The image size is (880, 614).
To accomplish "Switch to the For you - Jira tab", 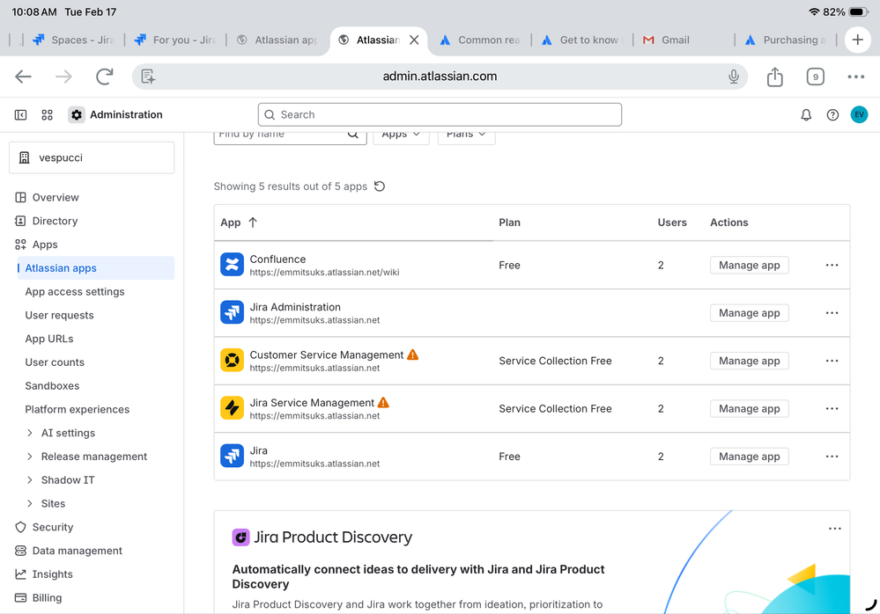I will coord(175,40).
